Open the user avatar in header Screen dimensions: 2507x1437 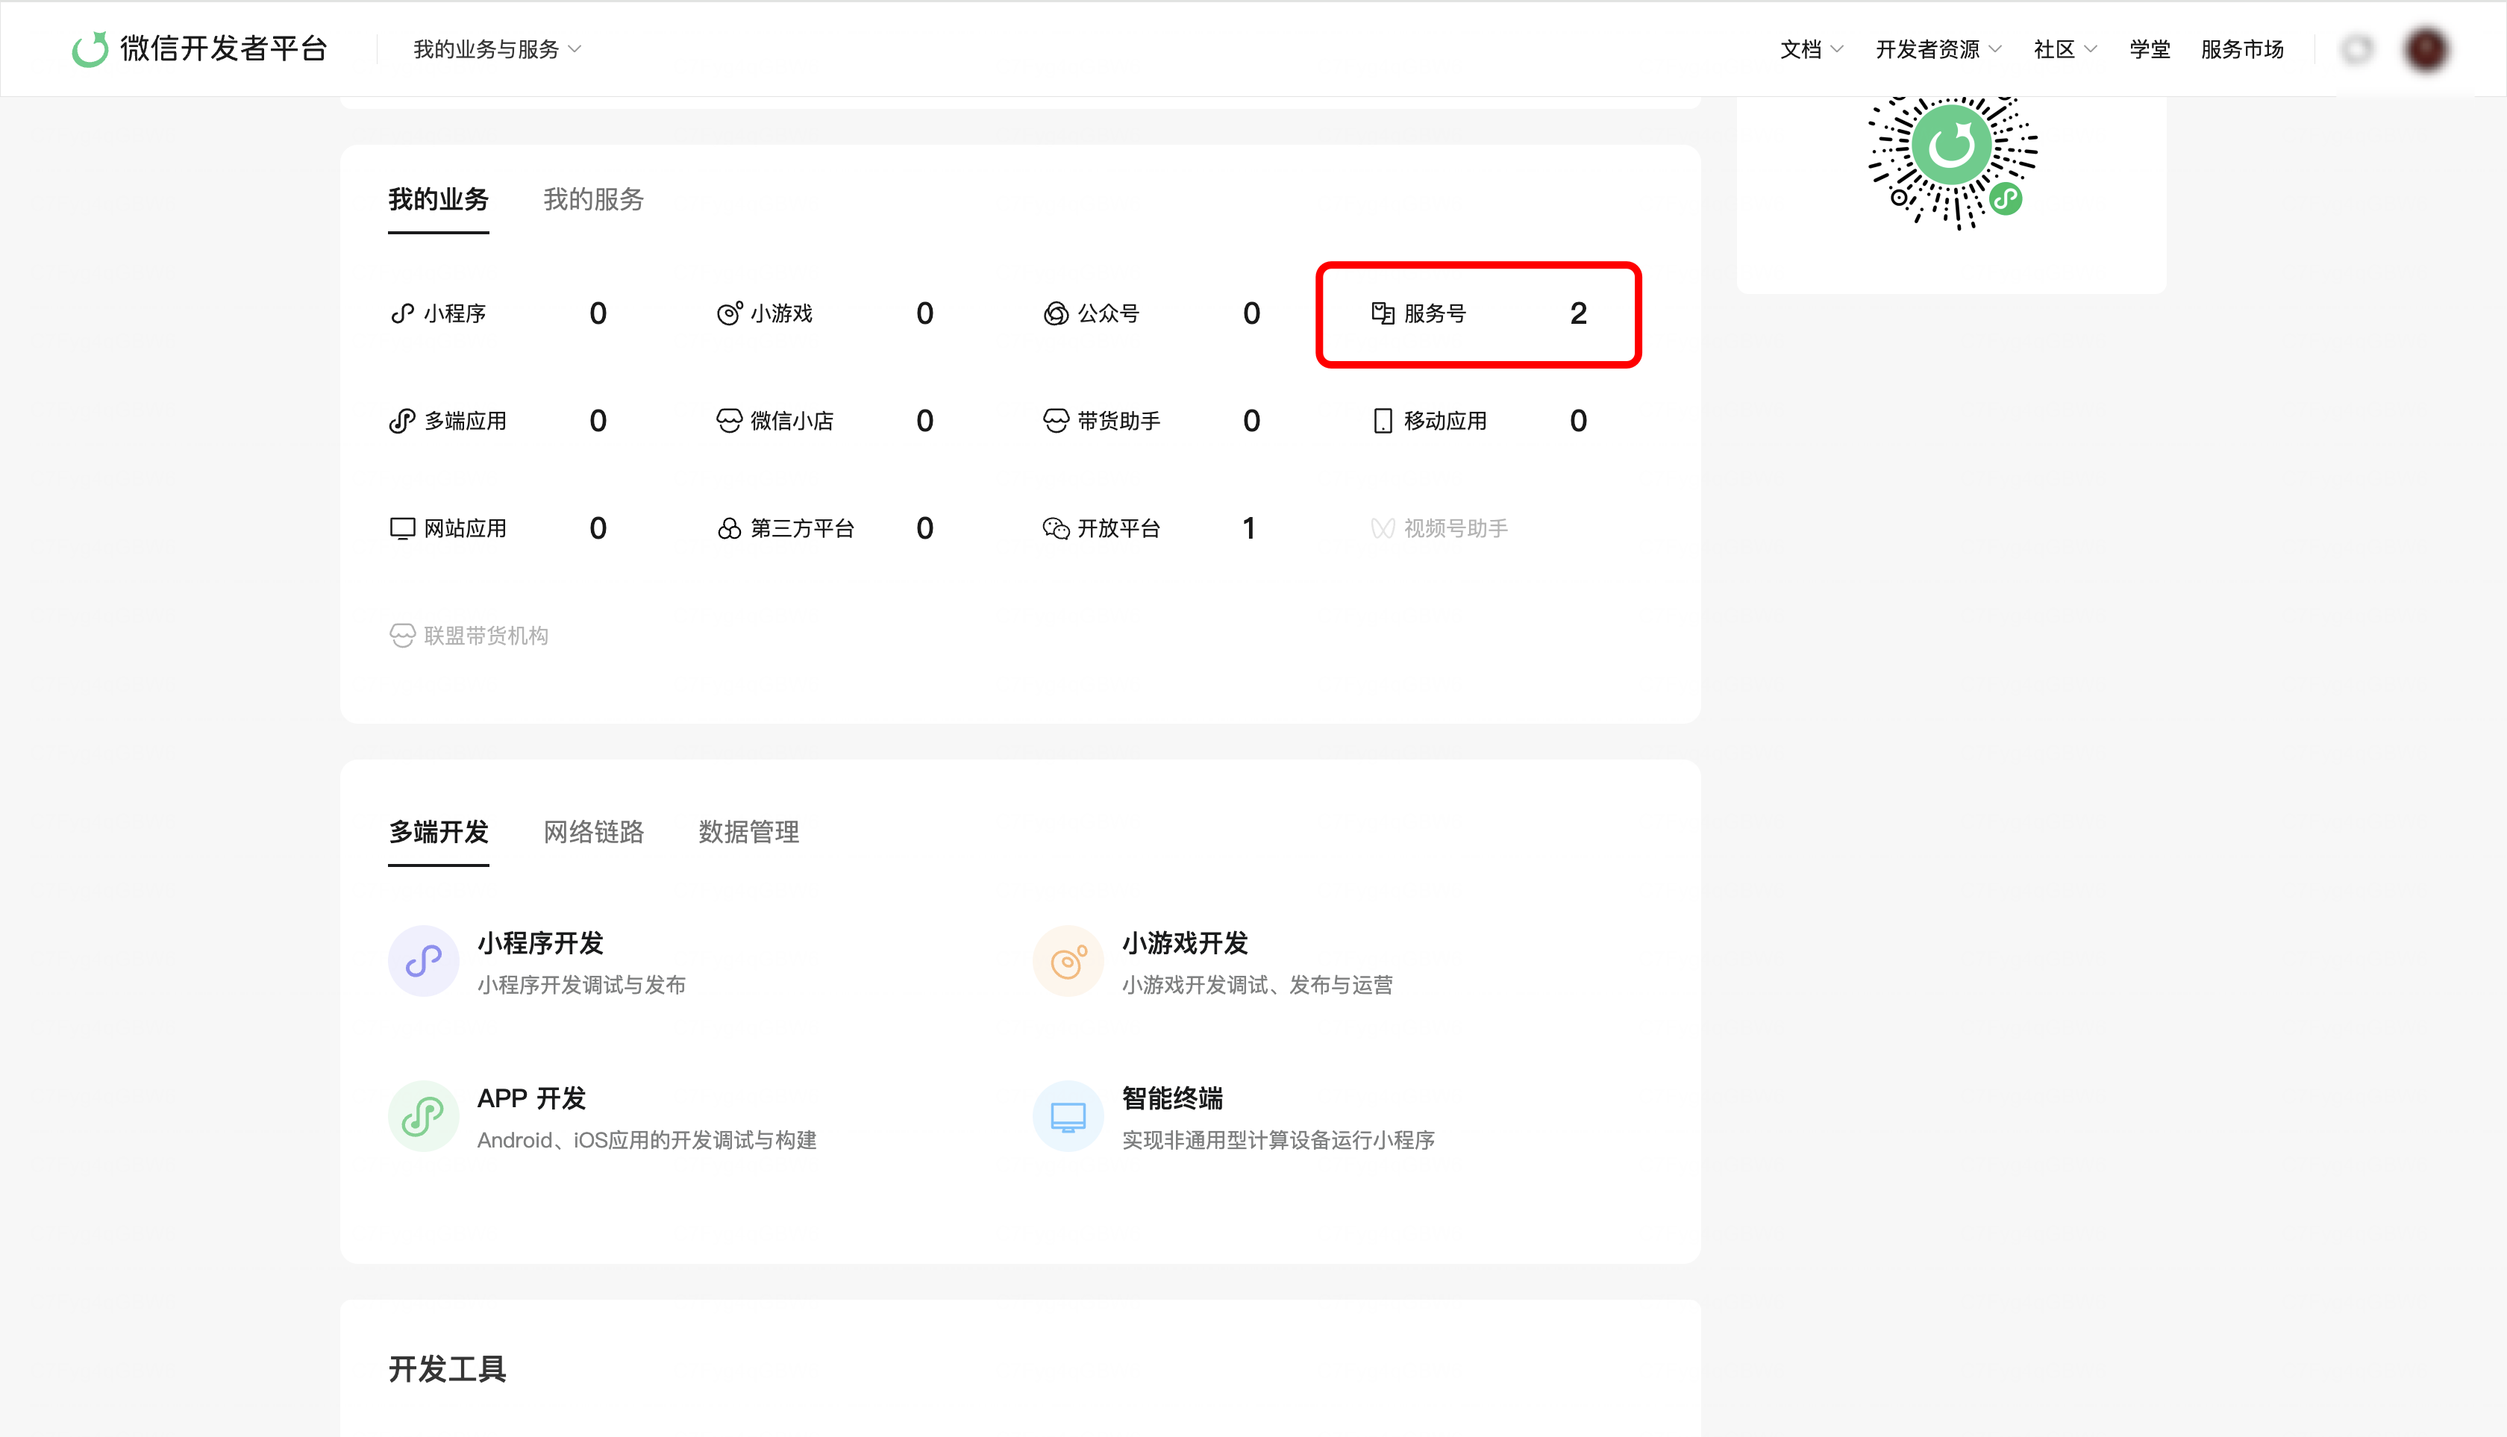pyautogui.click(x=2427, y=49)
